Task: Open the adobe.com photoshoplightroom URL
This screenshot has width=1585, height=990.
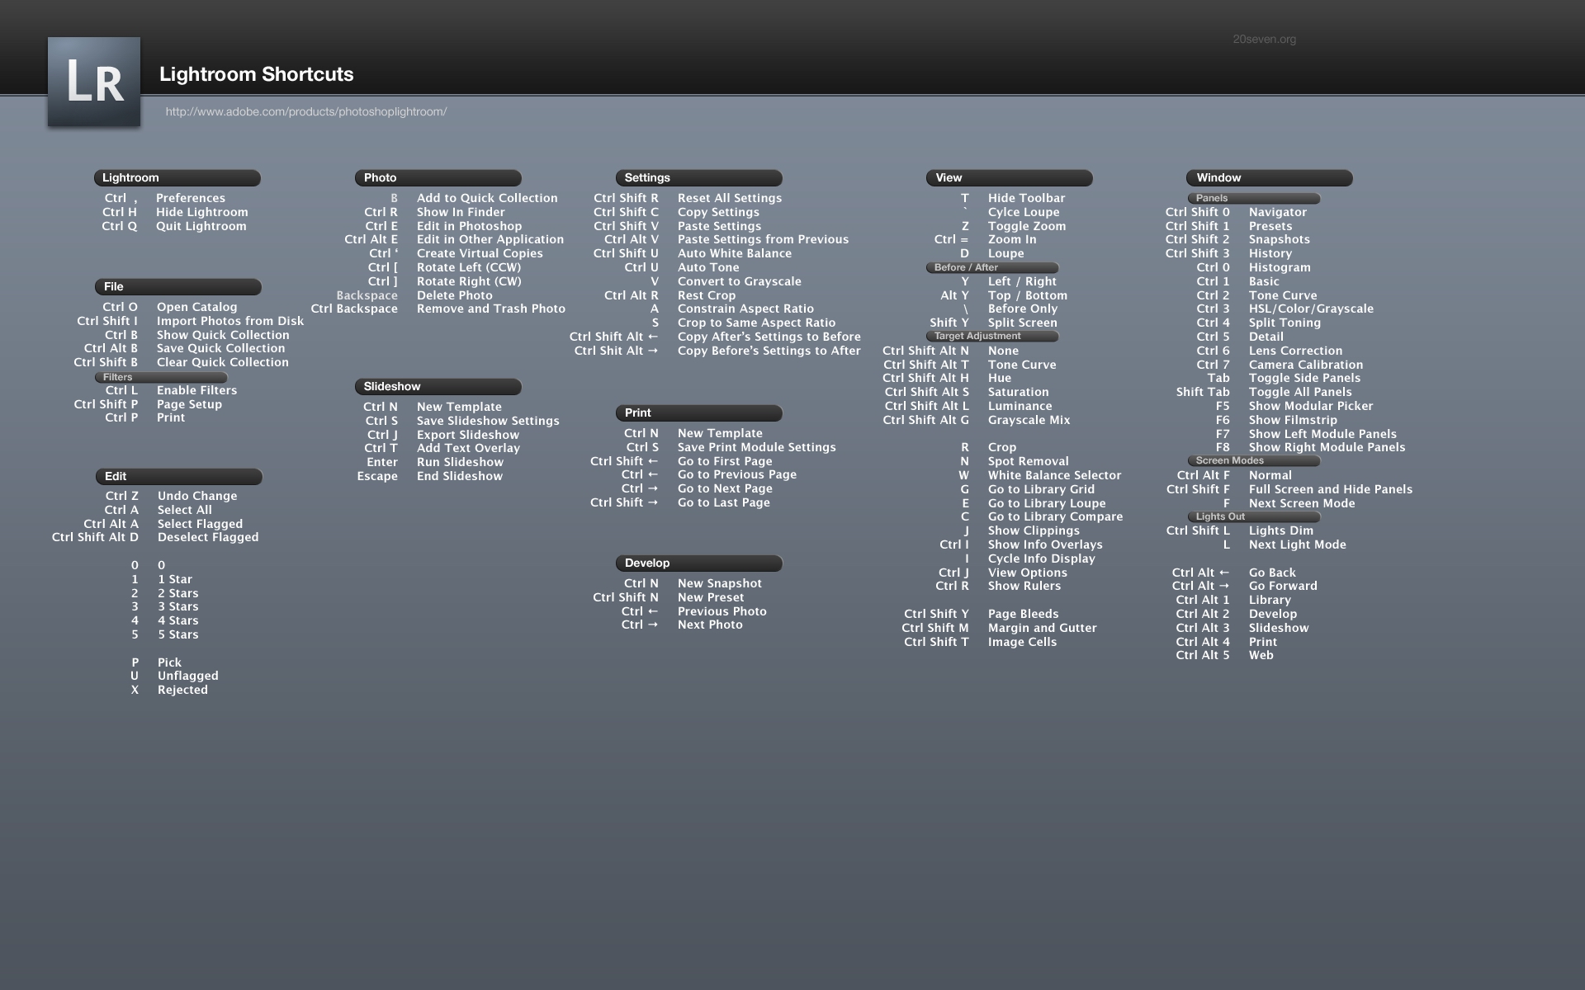Action: (305, 112)
